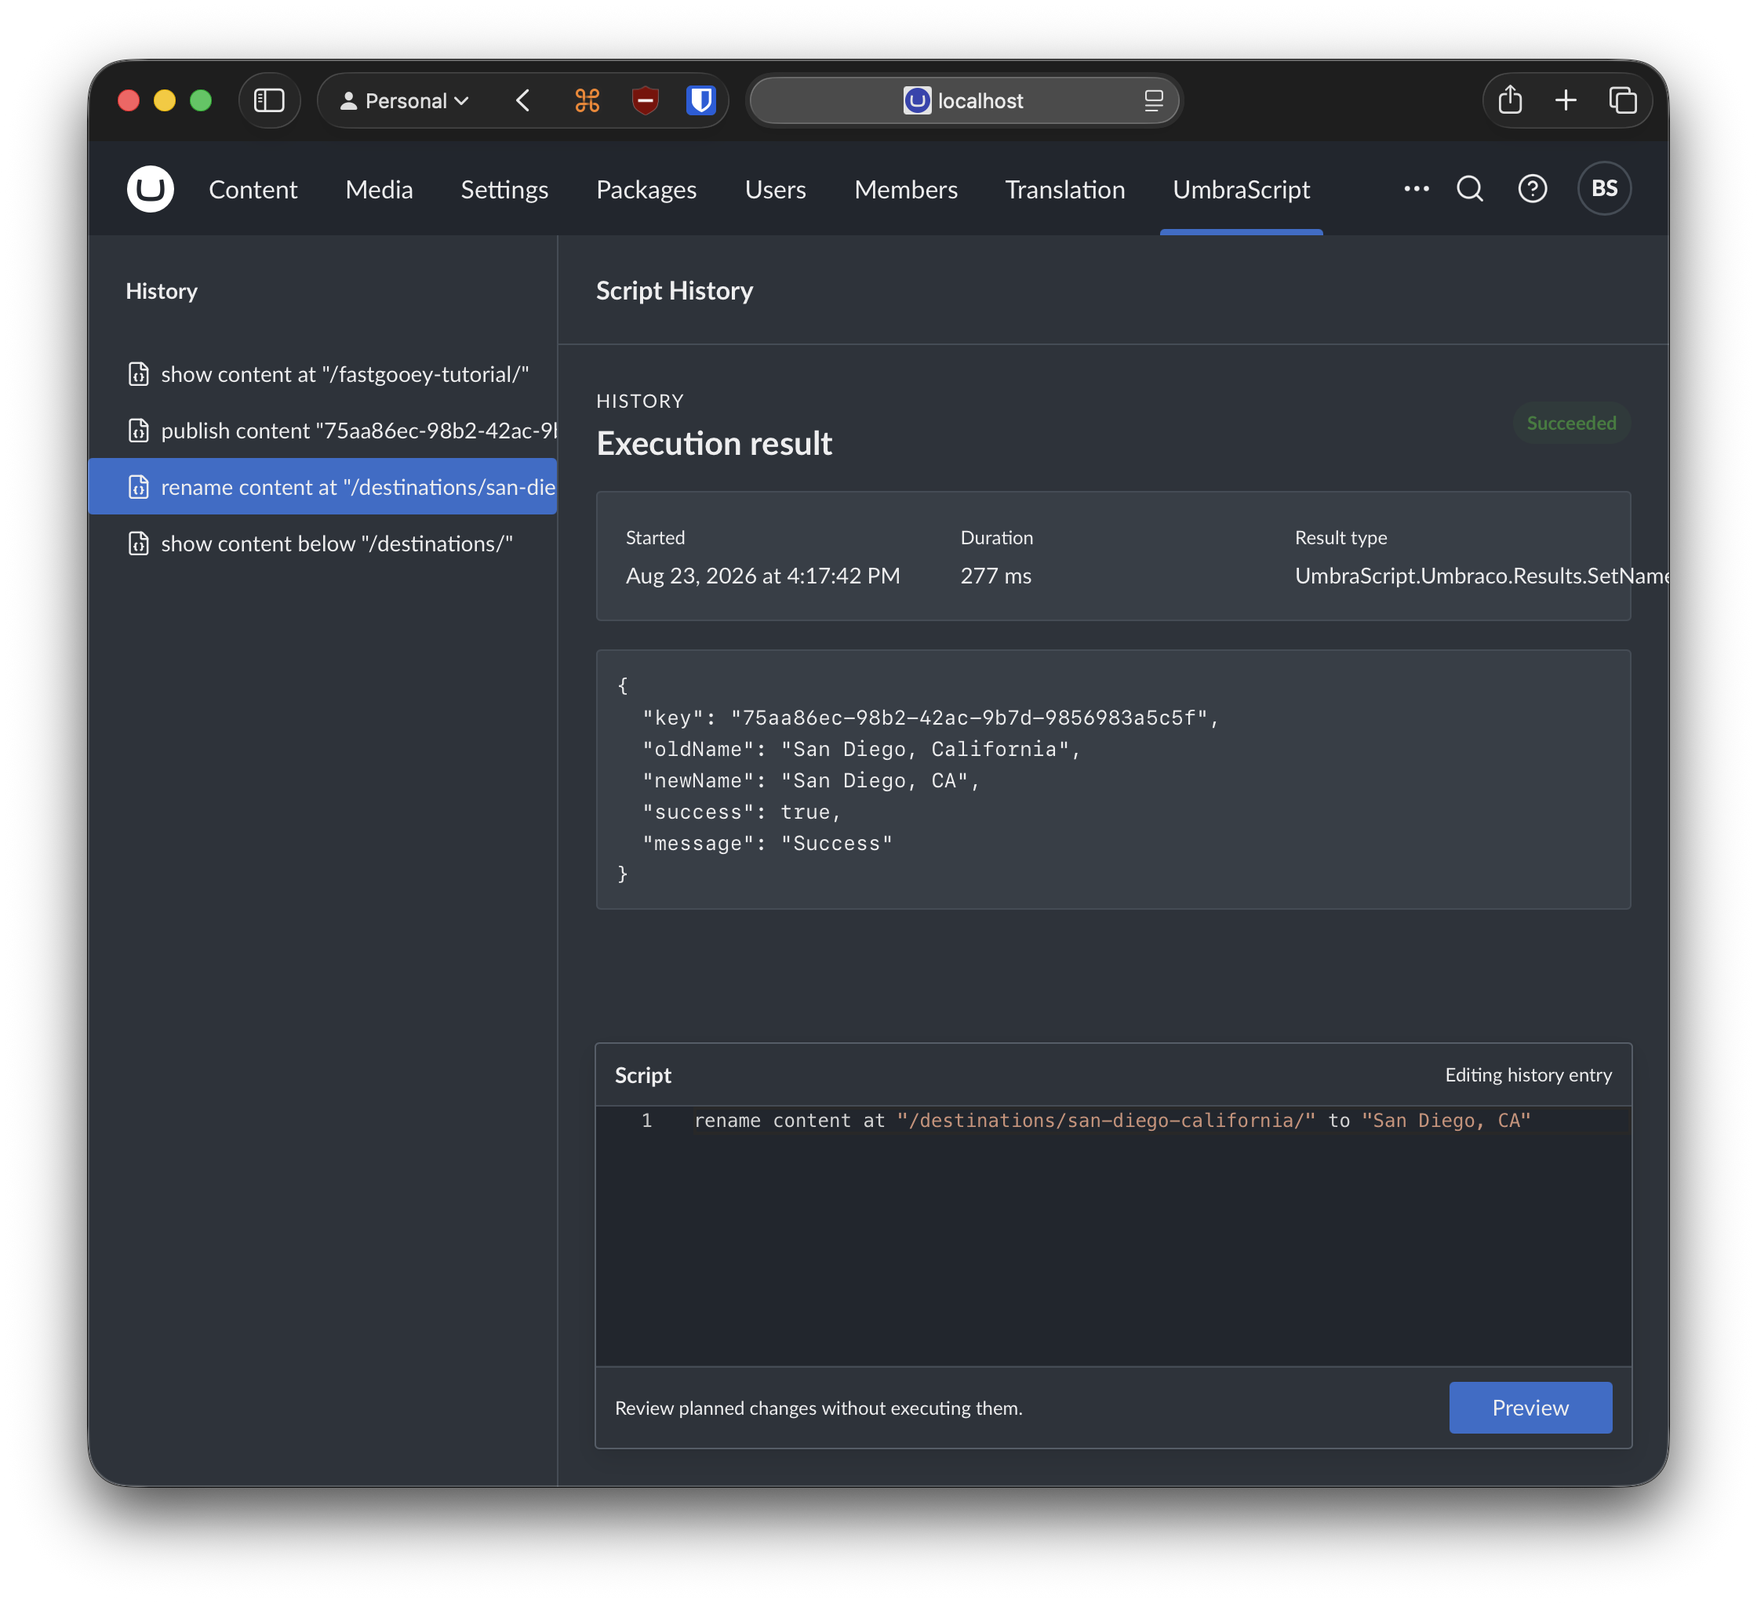Image resolution: width=1757 pixels, height=1603 pixels.
Task: Open the help question mark icon
Action: tap(1532, 189)
